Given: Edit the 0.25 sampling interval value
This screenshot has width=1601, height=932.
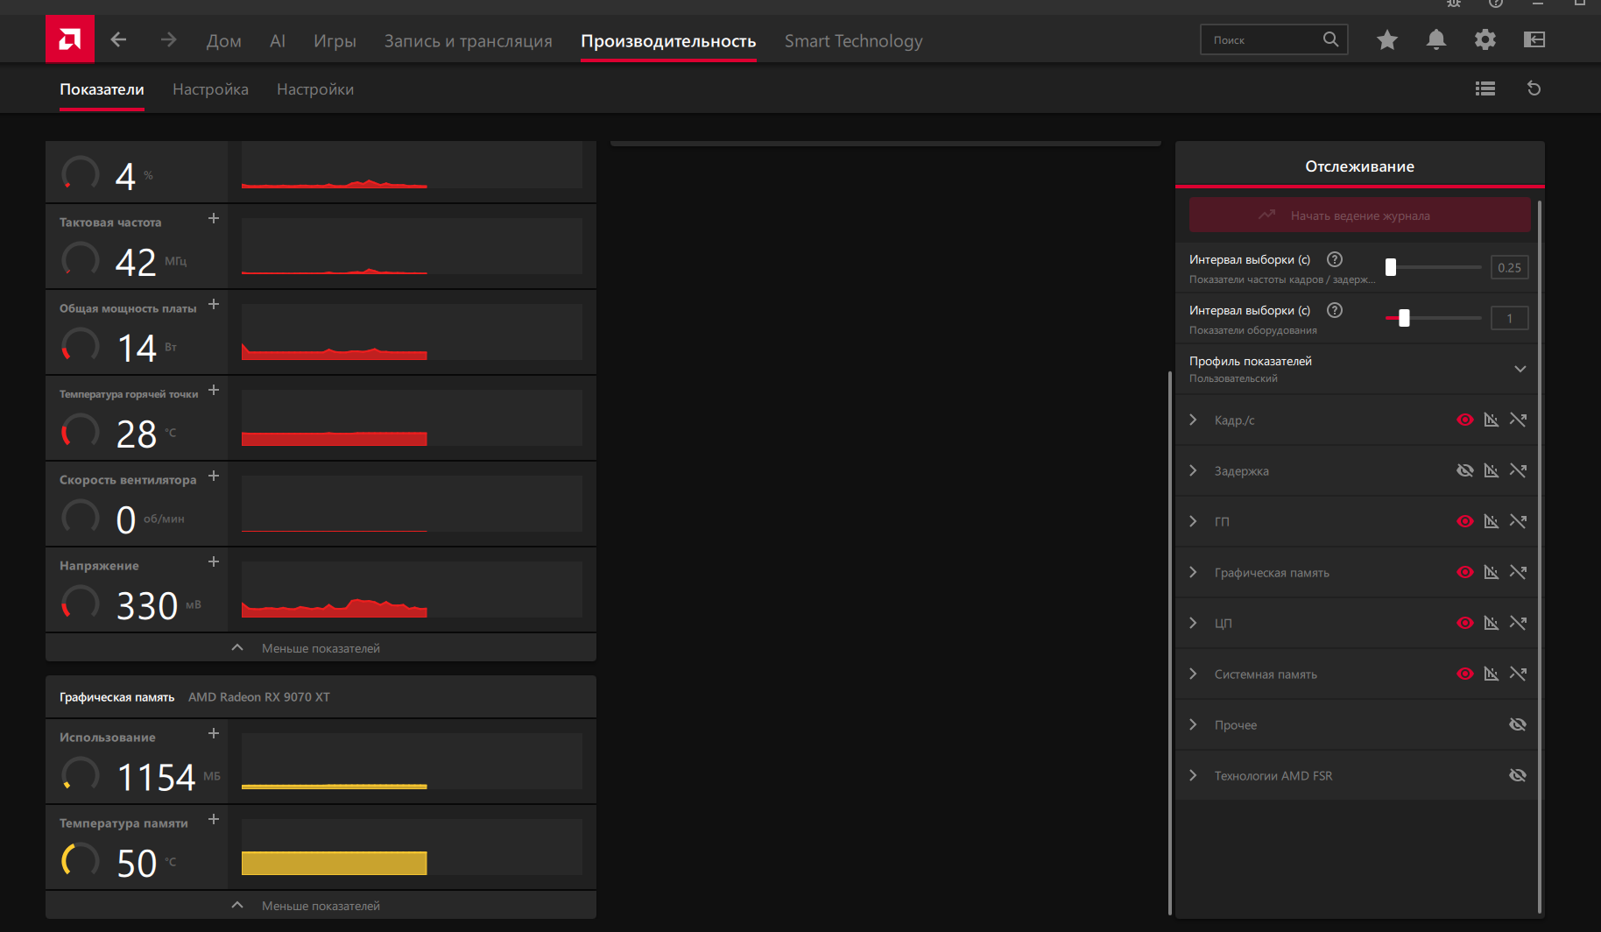Looking at the screenshot, I should coord(1510,267).
